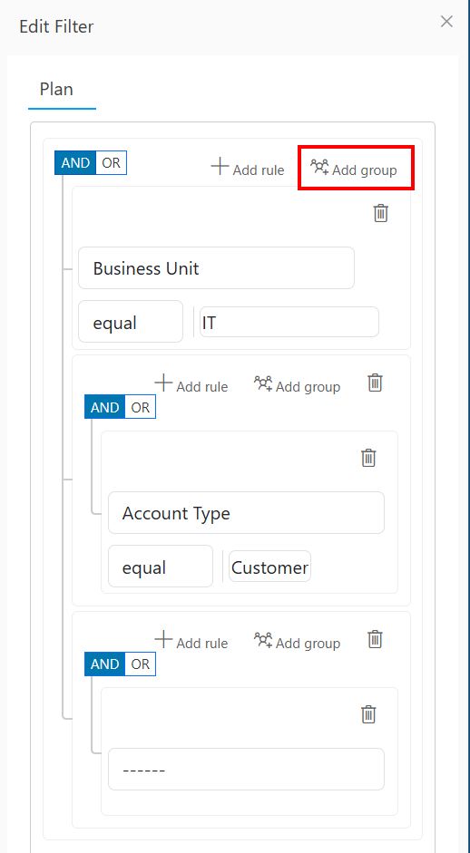Close the Edit Filter panel
Screen dimensions: 470x853
(x=446, y=21)
